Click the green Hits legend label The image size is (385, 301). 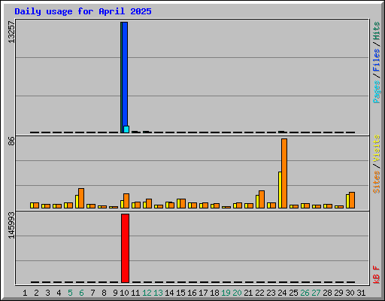(376, 31)
